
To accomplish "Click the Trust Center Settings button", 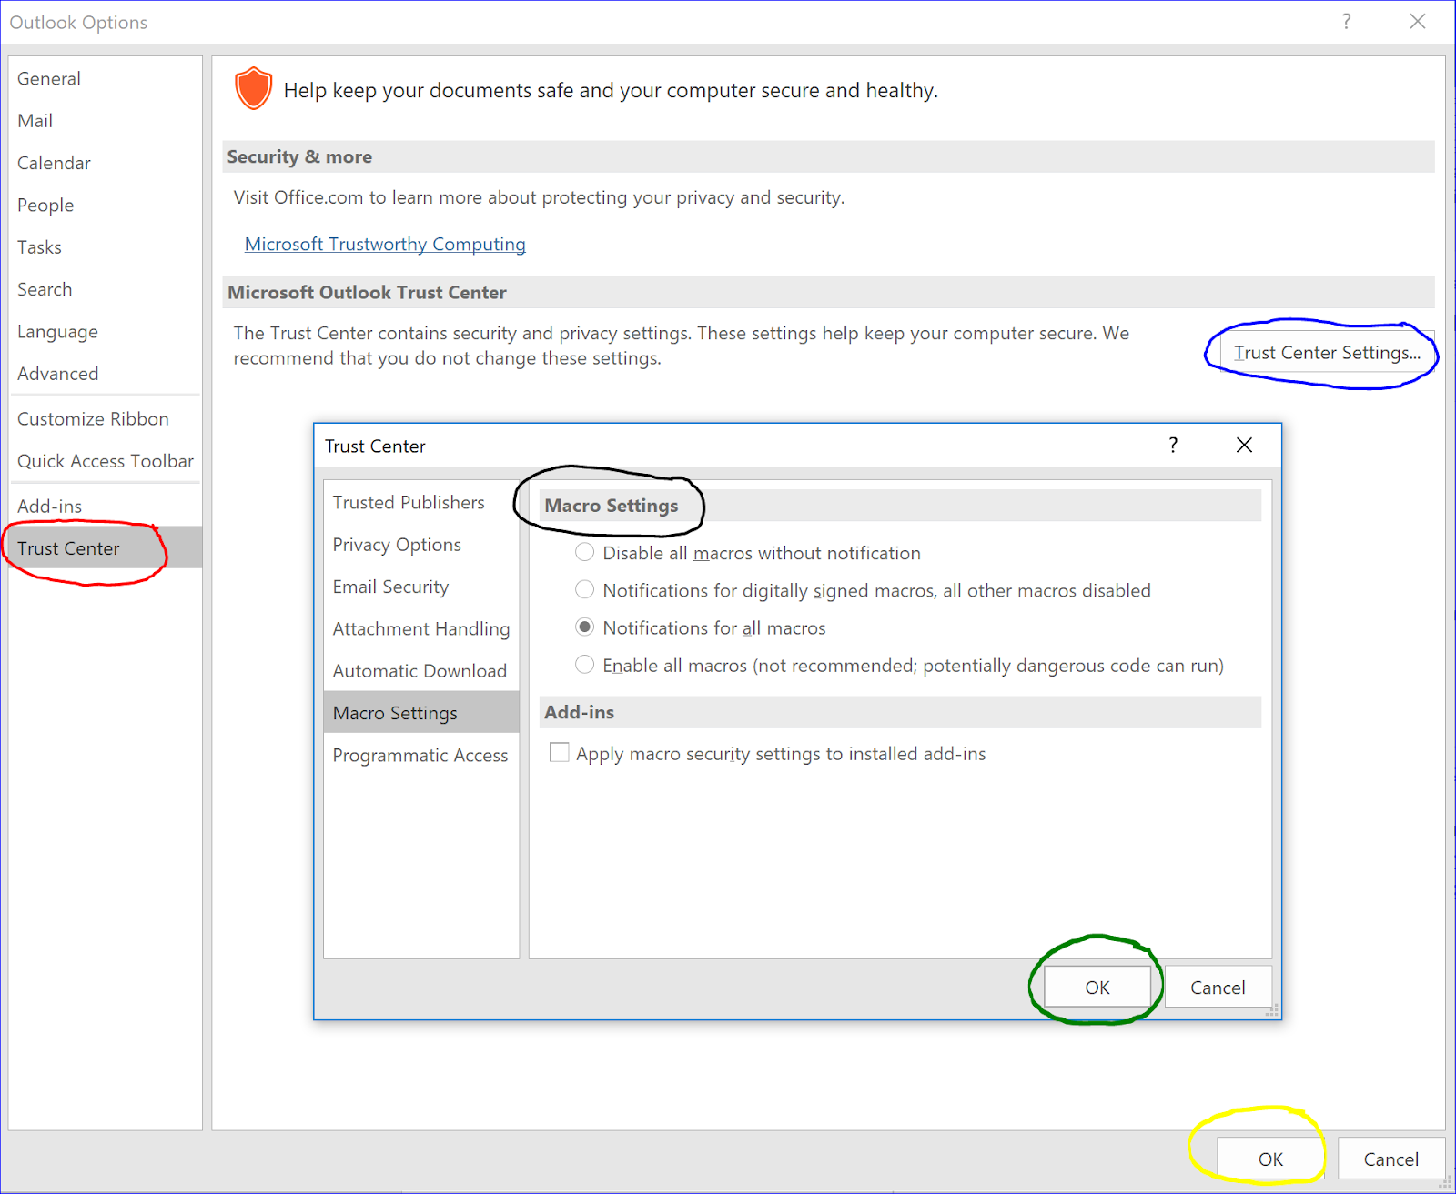I will [1327, 353].
